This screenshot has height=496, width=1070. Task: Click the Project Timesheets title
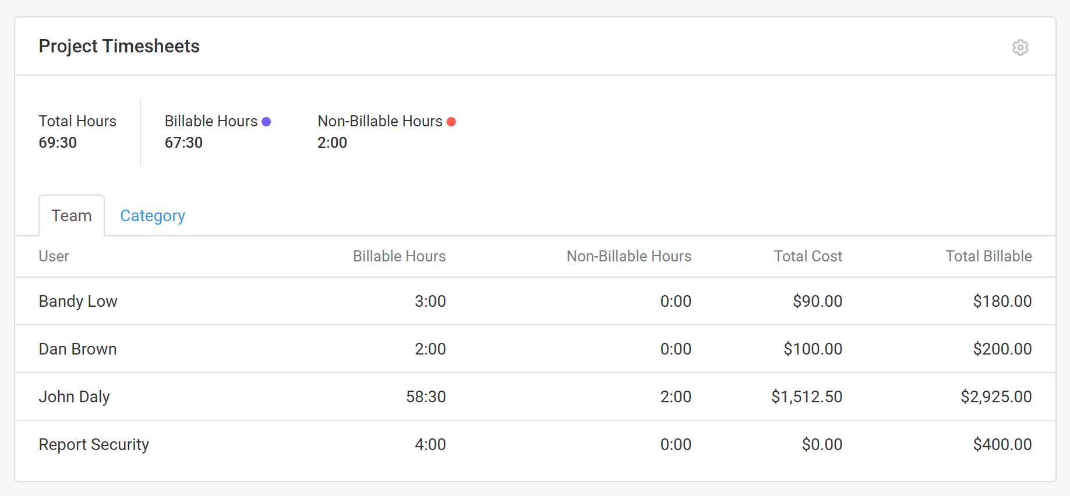pos(119,46)
